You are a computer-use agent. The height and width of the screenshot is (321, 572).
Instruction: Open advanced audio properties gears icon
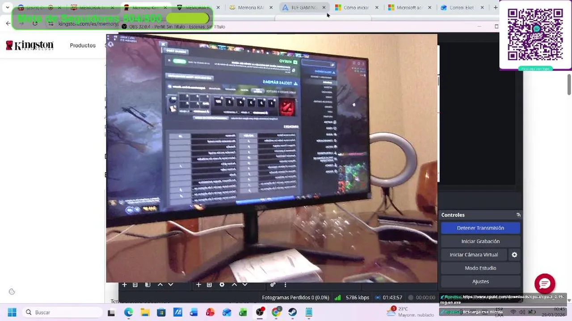coord(273,284)
